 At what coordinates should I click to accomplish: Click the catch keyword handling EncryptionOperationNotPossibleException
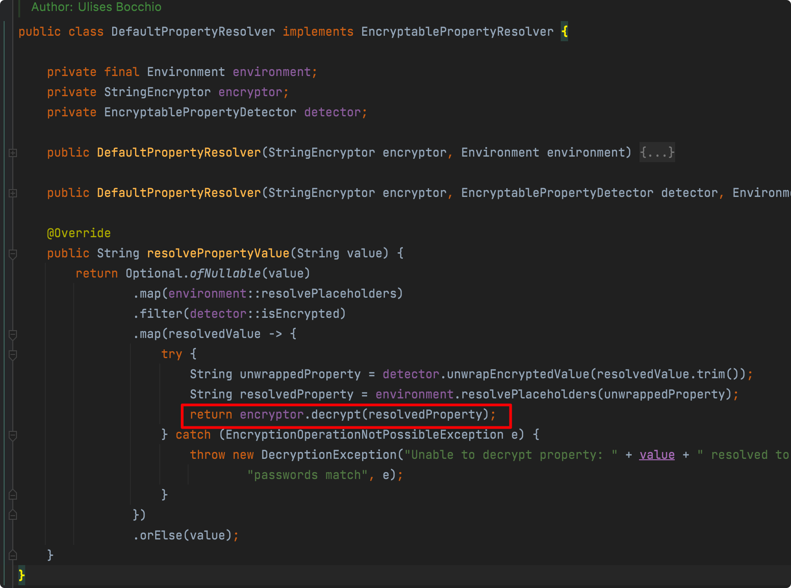(x=193, y=434)
